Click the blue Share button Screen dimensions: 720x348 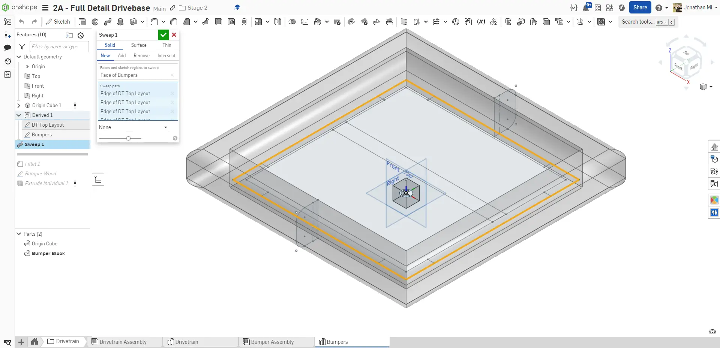pyautogui.click(x=640, y=7)
